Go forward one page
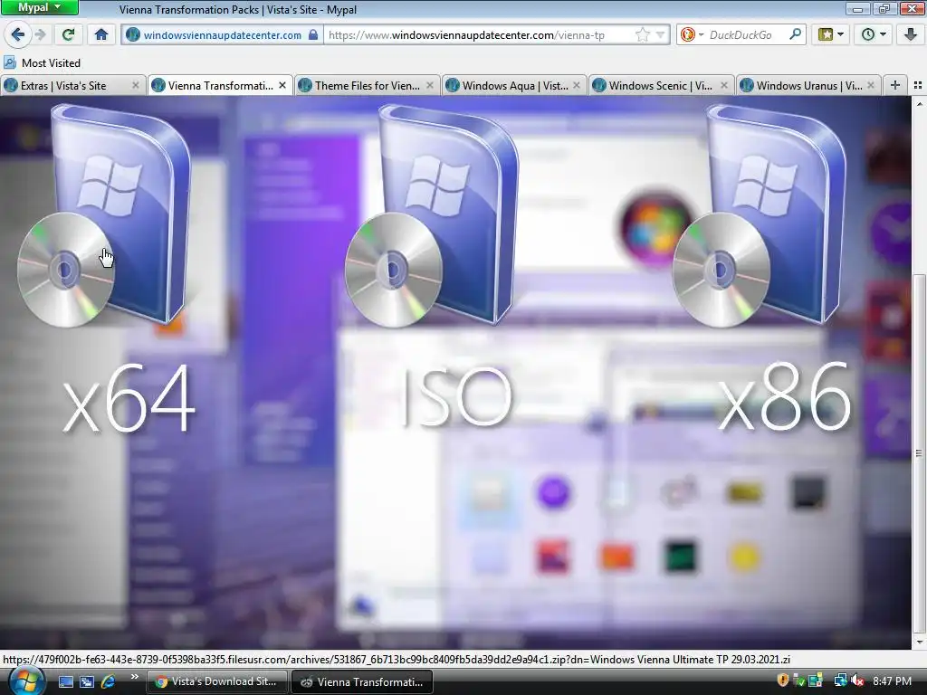Viewport: 927px width, 695px height. pos(40,35)
